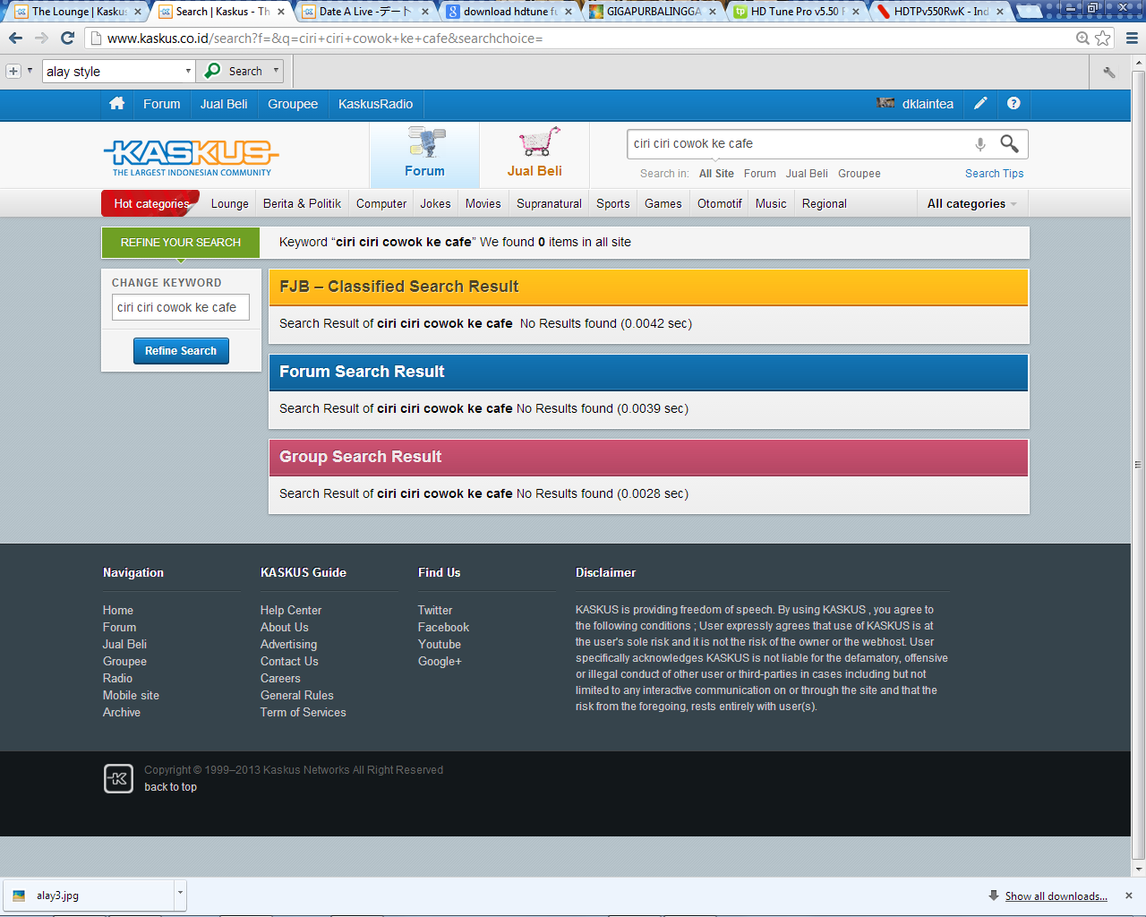Click the browser forward arrow
The height and width of the screenshot is (917, 1146).
[41, 39]
